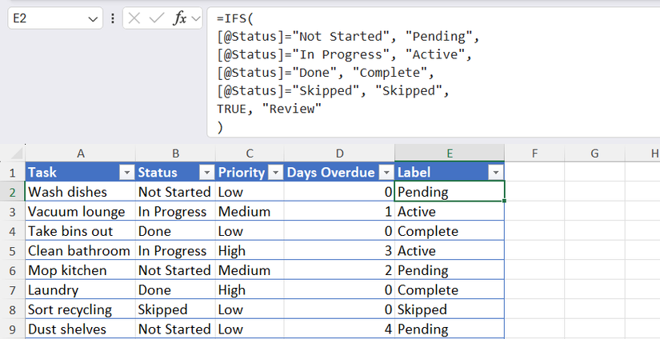The height and width of the screenshot is (339, 660).
Task: Click the 'Clean bathroom' cell
Action: pyautogui.click(x=80, y=251)
